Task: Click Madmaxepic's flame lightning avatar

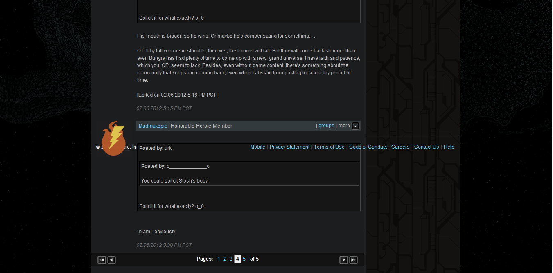Action: [113, 138]
